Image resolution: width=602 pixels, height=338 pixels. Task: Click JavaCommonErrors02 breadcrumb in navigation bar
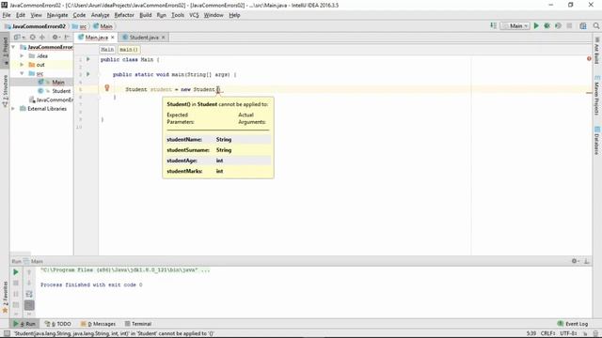pyautogui.click(x=36, y=26)
